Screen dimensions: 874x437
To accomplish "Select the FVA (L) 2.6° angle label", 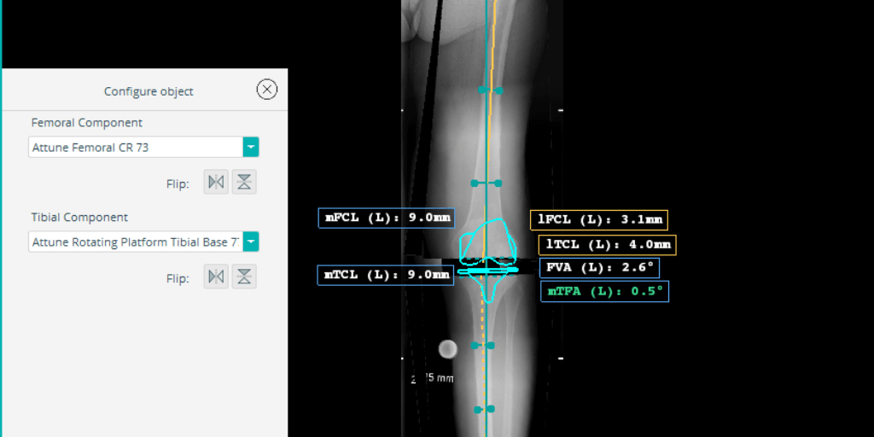I will 599,268.
